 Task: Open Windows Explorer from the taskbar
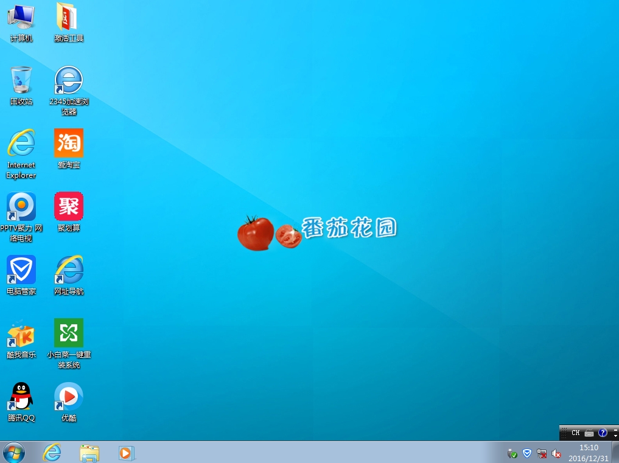(89, 452)
